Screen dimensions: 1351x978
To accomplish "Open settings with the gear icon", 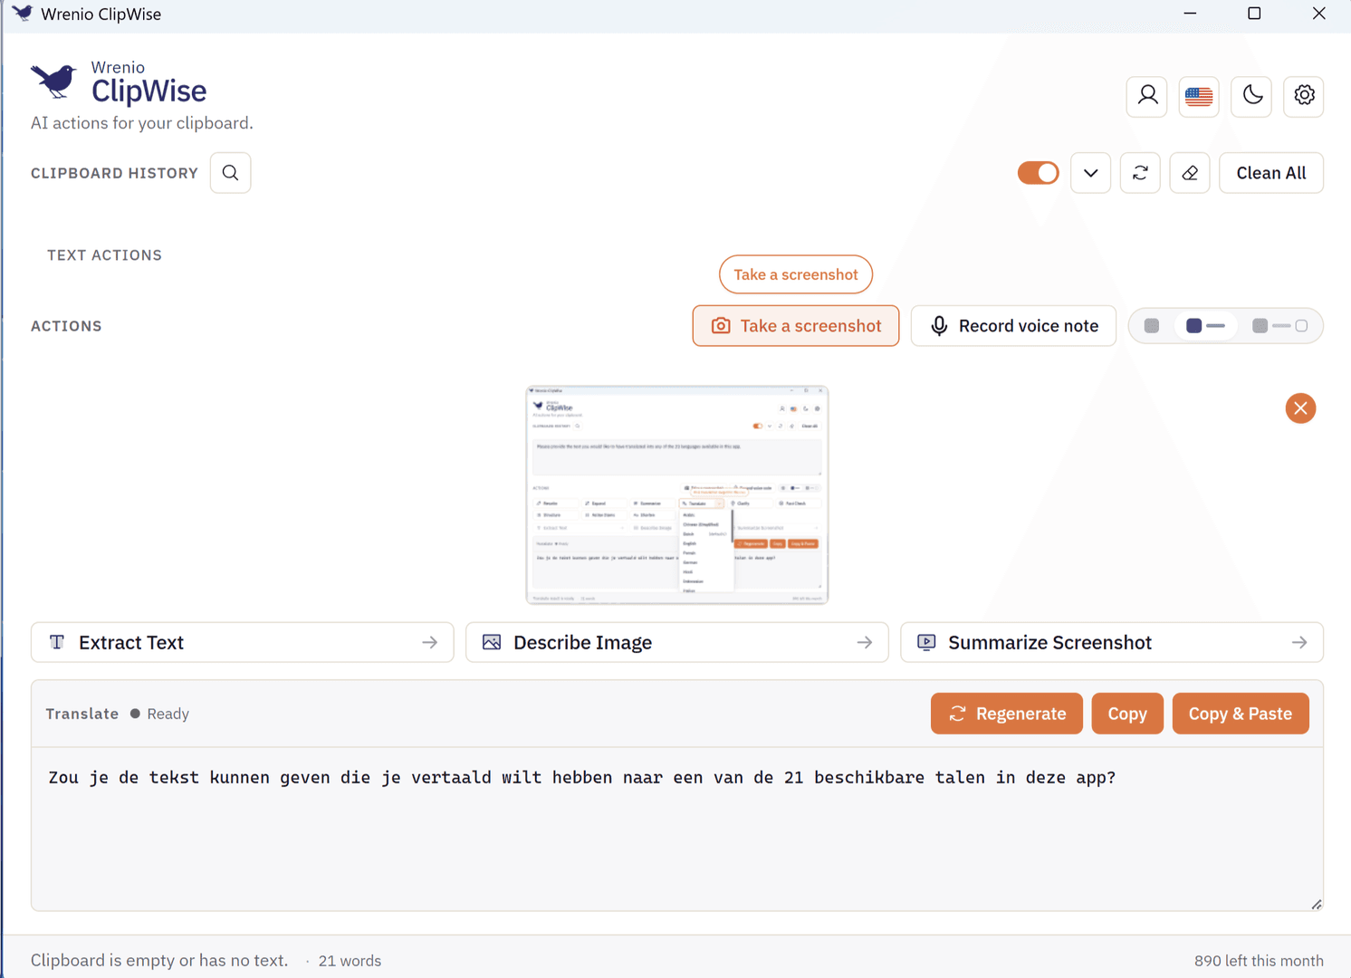I will (1304, 96).
